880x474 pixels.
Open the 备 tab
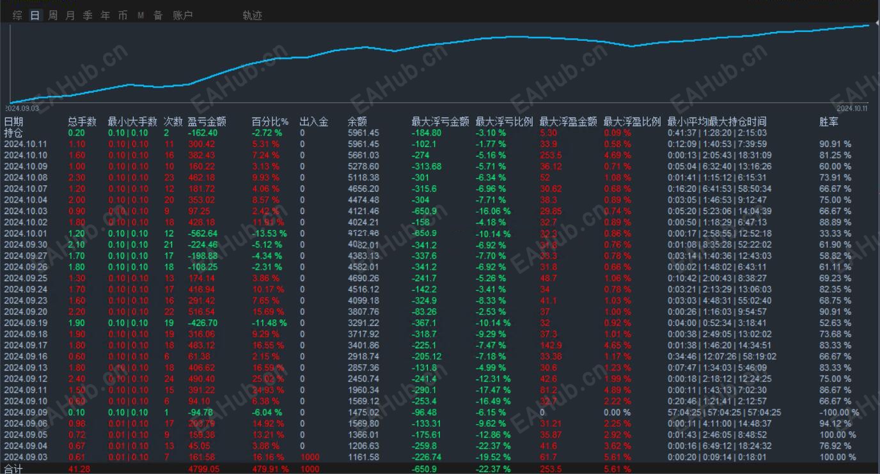[x=158, y=15]
